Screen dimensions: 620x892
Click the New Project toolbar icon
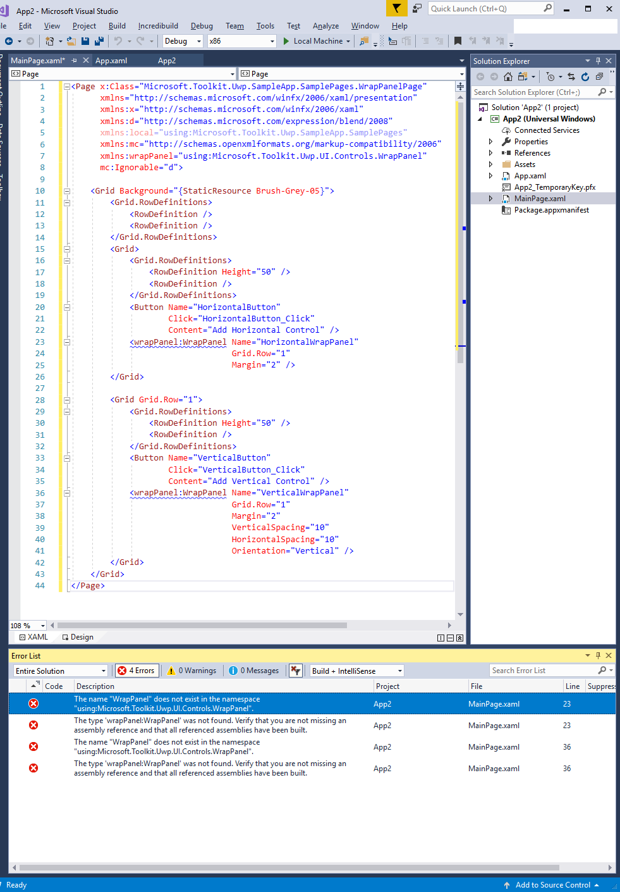[x=49, y=41]
